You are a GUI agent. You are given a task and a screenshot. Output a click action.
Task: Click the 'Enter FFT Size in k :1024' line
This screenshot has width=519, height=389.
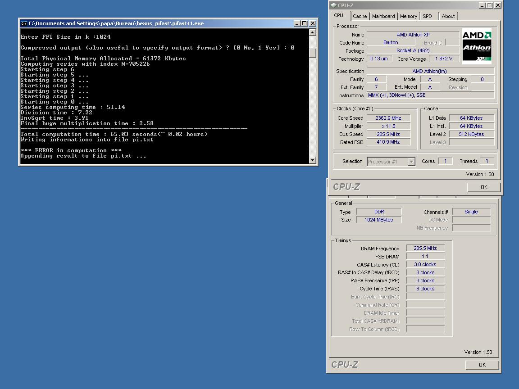click(x=65, y=37)
